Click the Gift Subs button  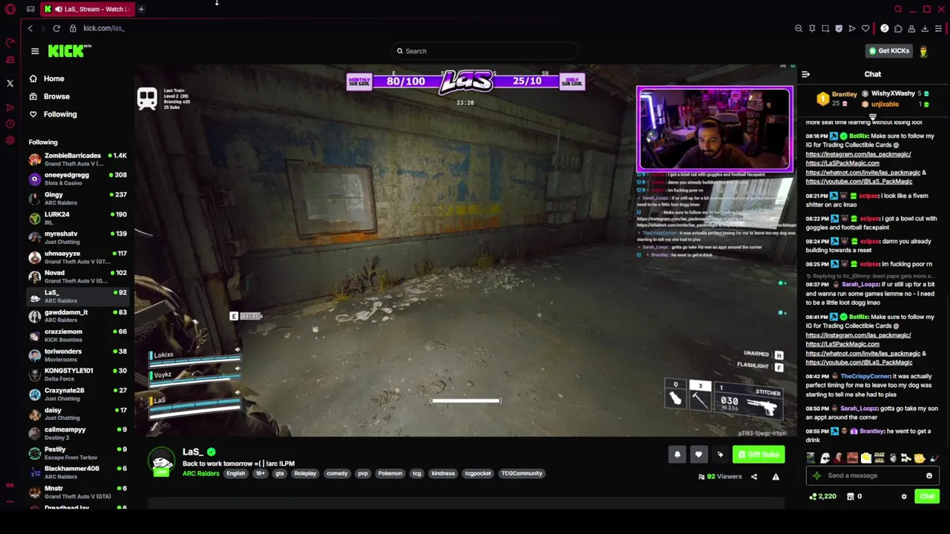pyautogui.click(x=759, y=455)
